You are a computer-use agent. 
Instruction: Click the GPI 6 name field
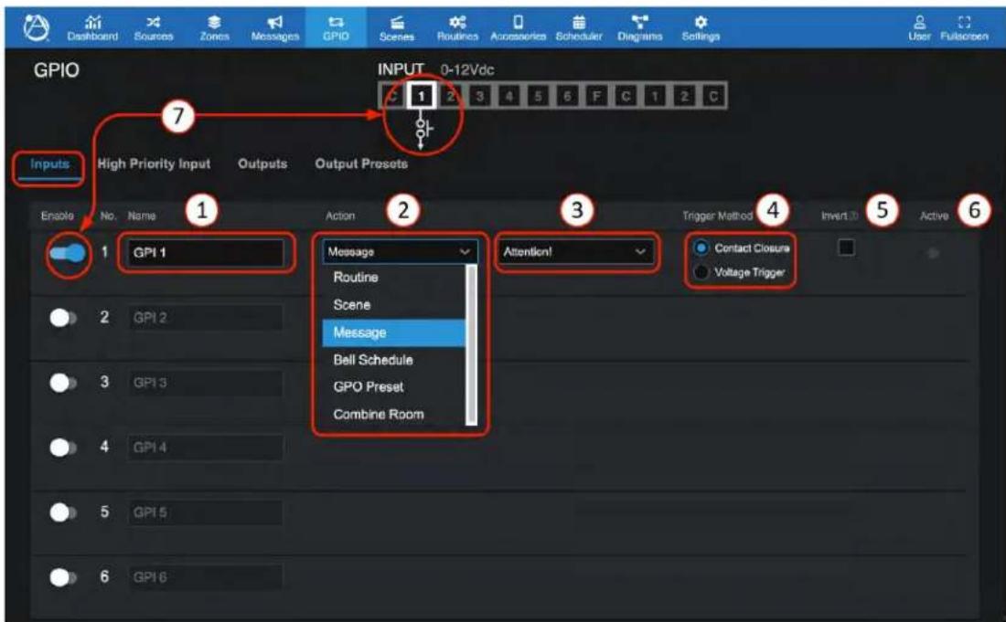point(206,577)
